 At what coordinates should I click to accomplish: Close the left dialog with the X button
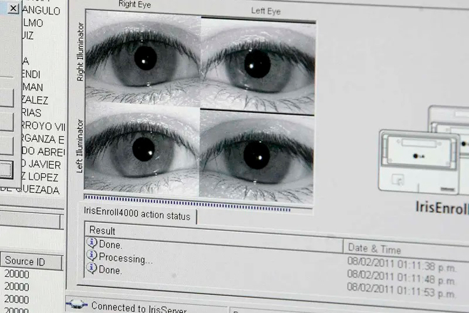(x=13, y=8)
